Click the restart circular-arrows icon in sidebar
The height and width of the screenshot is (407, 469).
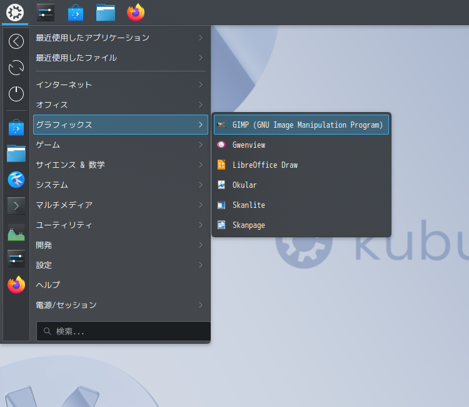[16, 68]
